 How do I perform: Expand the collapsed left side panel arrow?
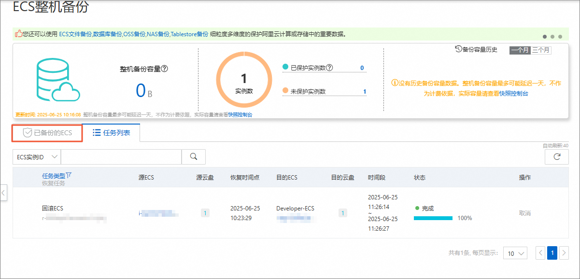(3, 193)
